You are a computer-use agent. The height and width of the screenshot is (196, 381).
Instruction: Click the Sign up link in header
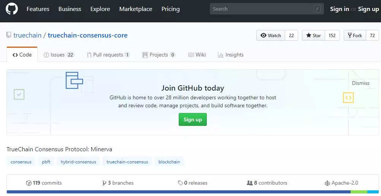[x=368, y=9]
